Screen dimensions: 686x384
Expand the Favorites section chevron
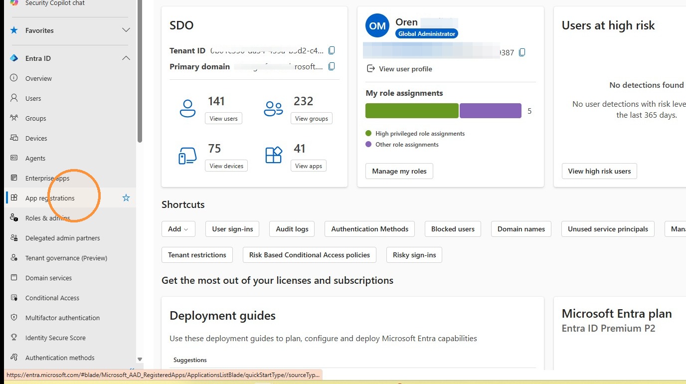click(x=126, y=30)
